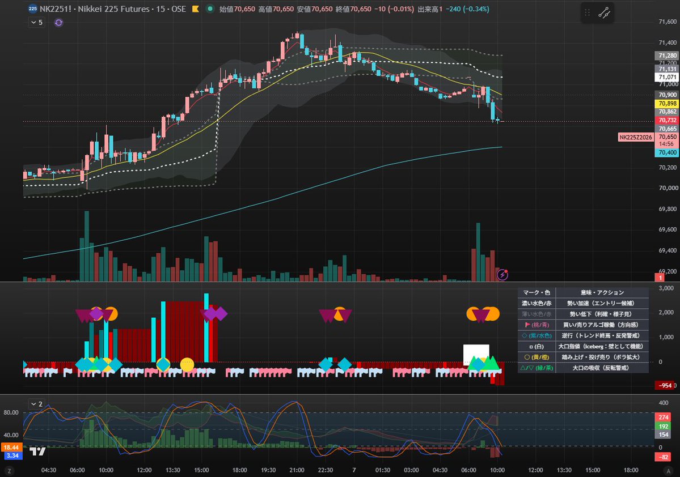
Task: Click the white Iceberg square marker on the indicator
Action: 476,354
